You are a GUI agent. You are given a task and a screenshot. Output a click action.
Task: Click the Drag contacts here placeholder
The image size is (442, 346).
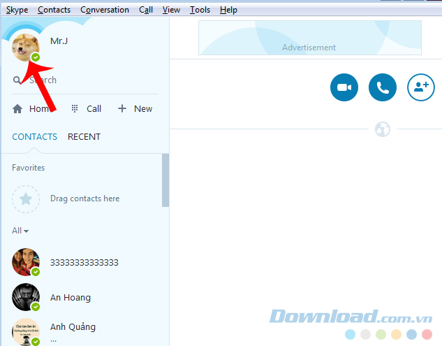pyautogui.click(x=85, y=199)
